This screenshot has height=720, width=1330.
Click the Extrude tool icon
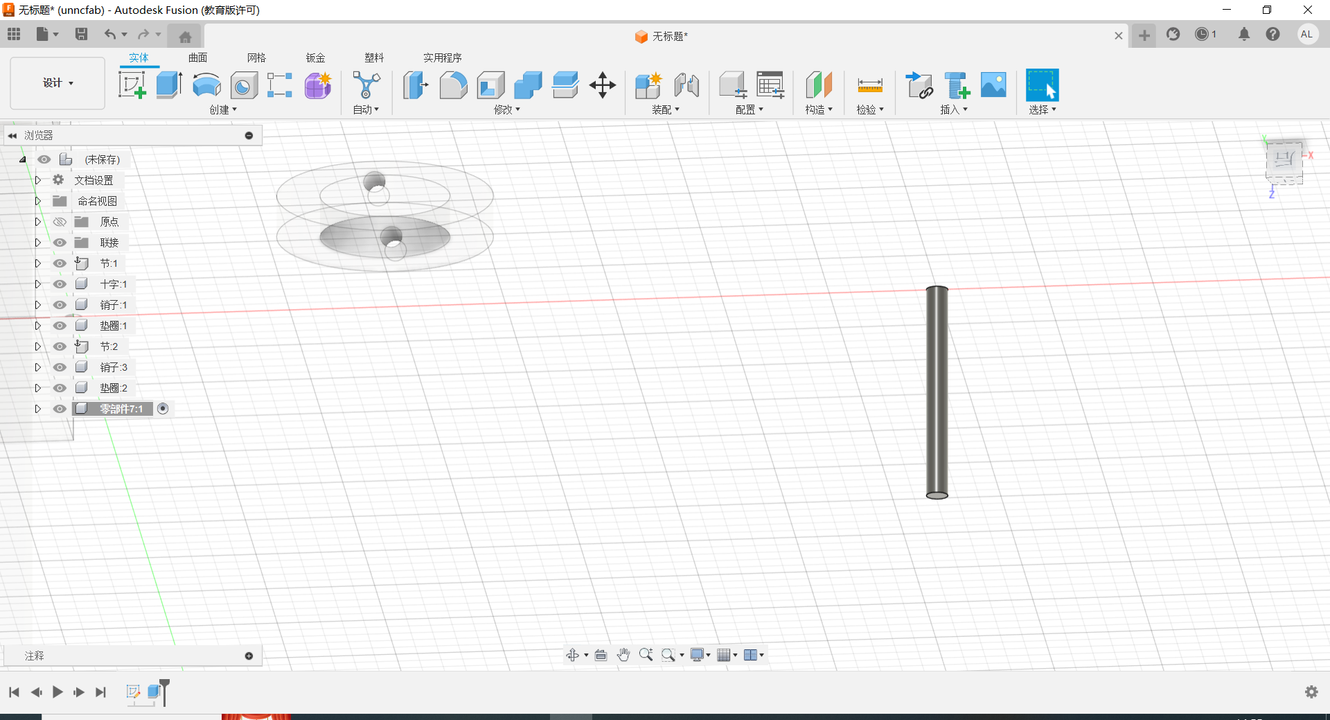coord(169,85)
